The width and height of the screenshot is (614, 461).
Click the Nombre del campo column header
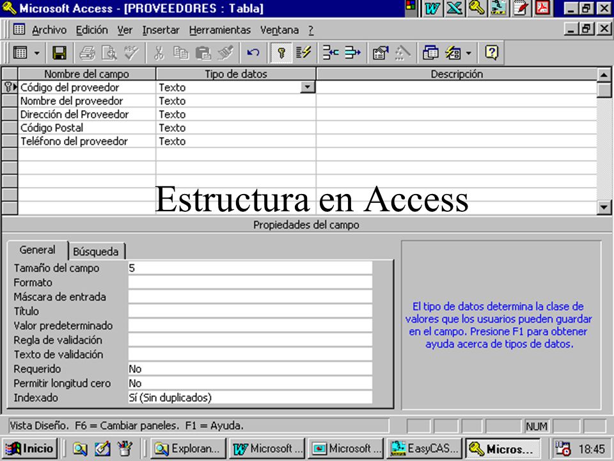(86, 74)
